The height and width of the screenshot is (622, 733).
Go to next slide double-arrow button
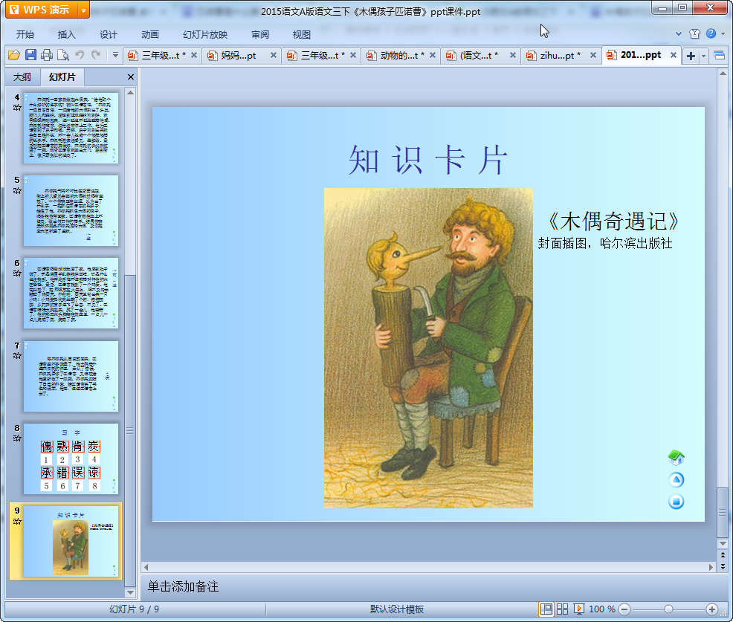coord(723,566)
